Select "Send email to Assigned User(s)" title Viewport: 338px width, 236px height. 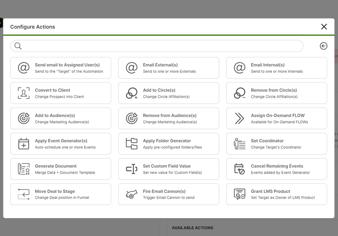(67, 65)
